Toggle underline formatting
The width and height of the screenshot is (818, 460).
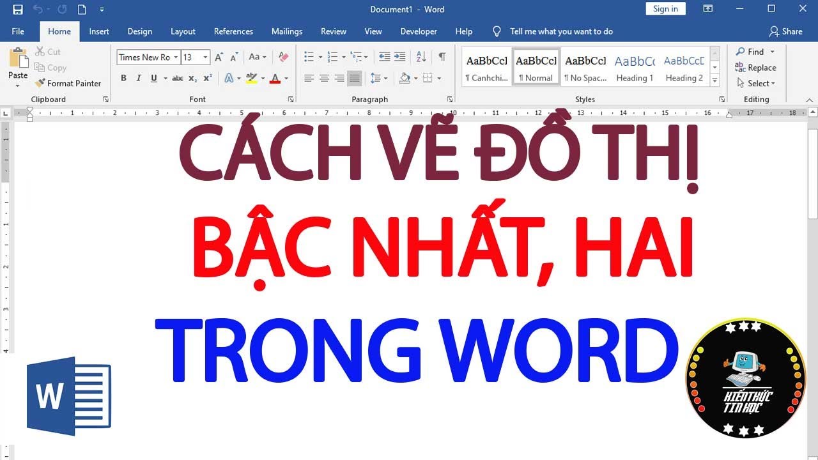pyautogui.click(x=154, y=79)
